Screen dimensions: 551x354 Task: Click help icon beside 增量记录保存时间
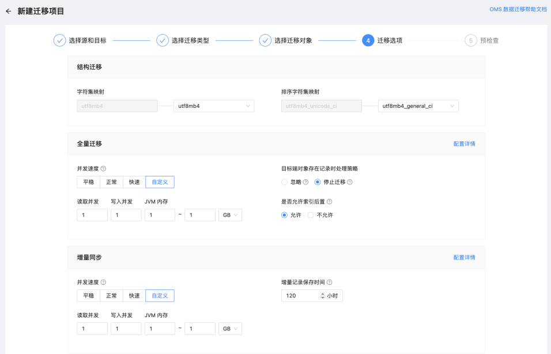(329, 283)
